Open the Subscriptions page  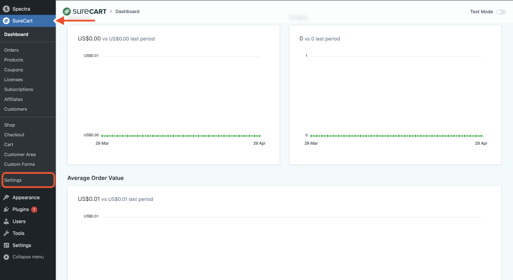[19, 90]
